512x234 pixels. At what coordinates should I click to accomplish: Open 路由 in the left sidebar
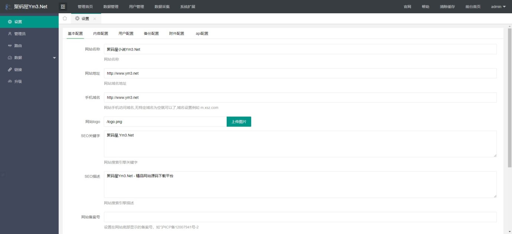18,46
